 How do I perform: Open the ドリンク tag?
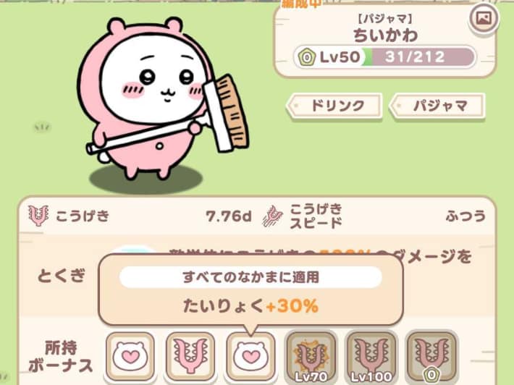(334, 106)
